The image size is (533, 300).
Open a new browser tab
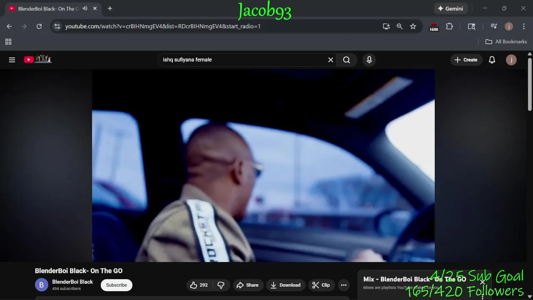click(110, 8)
